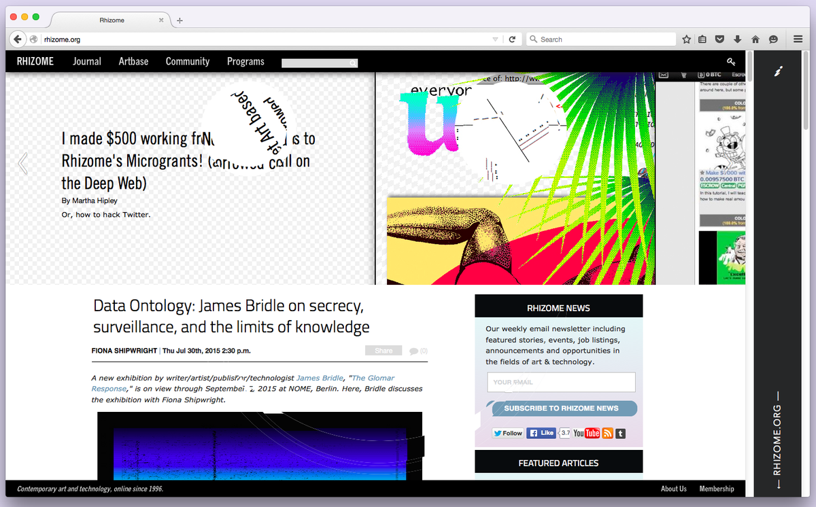The width and height of the screenshot is (816, 507).
Task: Click the Featured Articles panel header
Action: point(558,463)
